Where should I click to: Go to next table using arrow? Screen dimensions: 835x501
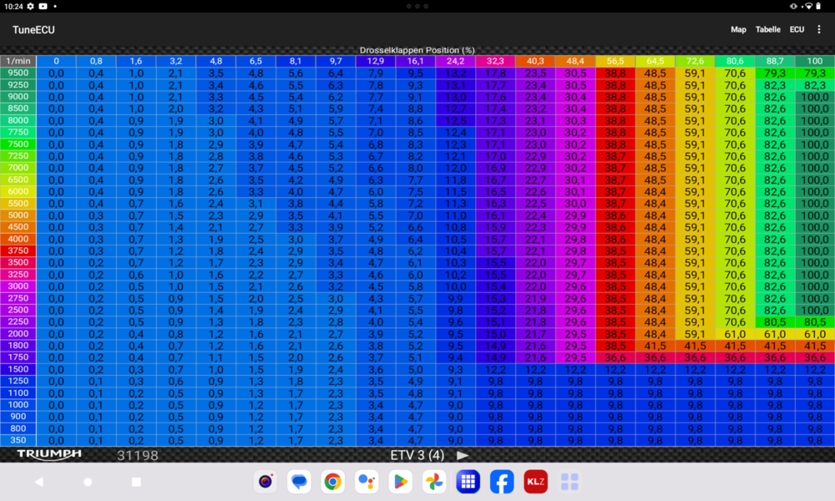(463, 455)
